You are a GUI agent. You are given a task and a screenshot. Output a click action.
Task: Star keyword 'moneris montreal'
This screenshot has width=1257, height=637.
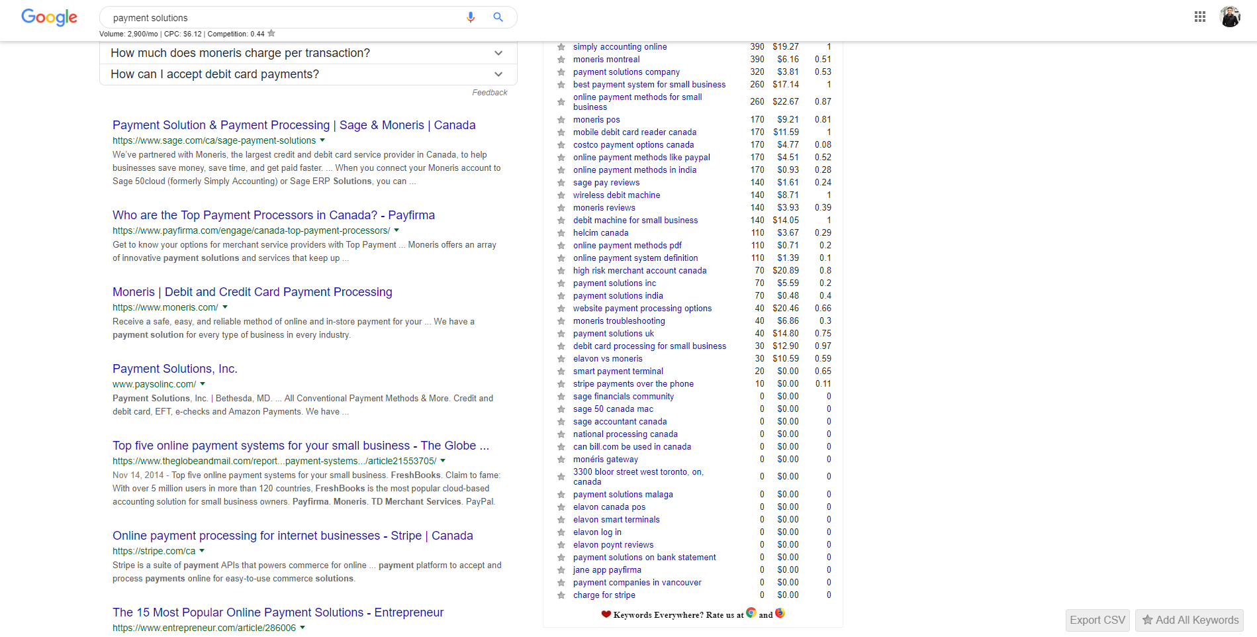[561, 60]
